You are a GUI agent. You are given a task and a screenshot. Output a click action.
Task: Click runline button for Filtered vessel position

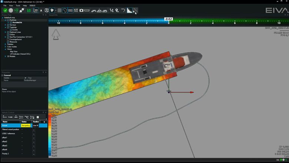(x=34, y=130)
